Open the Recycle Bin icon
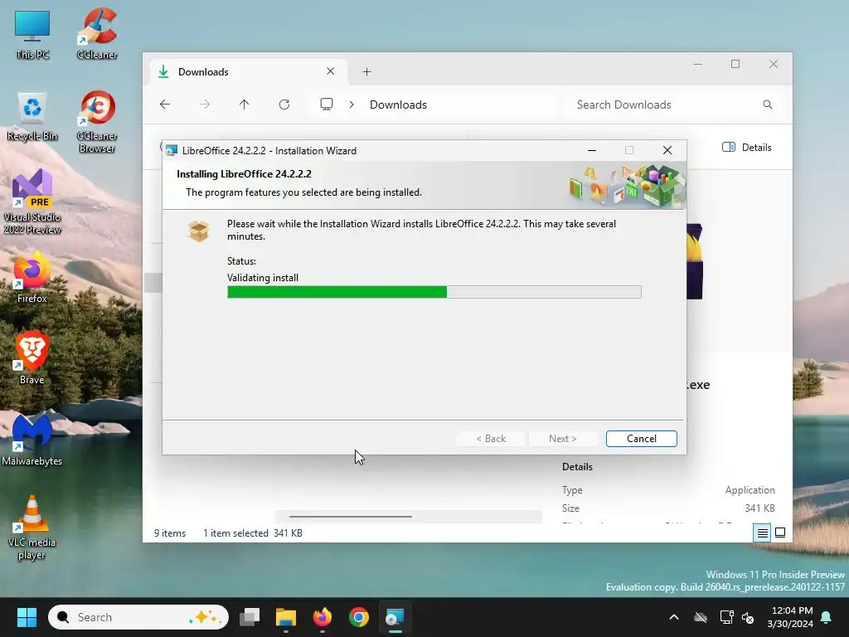The height and width of the screenshot is (637, 849). 32,116
